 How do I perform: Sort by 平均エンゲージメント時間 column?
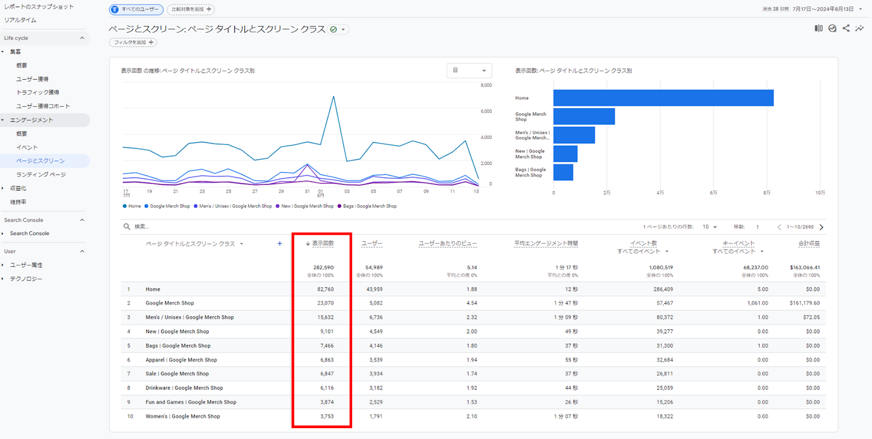(546, 243)
